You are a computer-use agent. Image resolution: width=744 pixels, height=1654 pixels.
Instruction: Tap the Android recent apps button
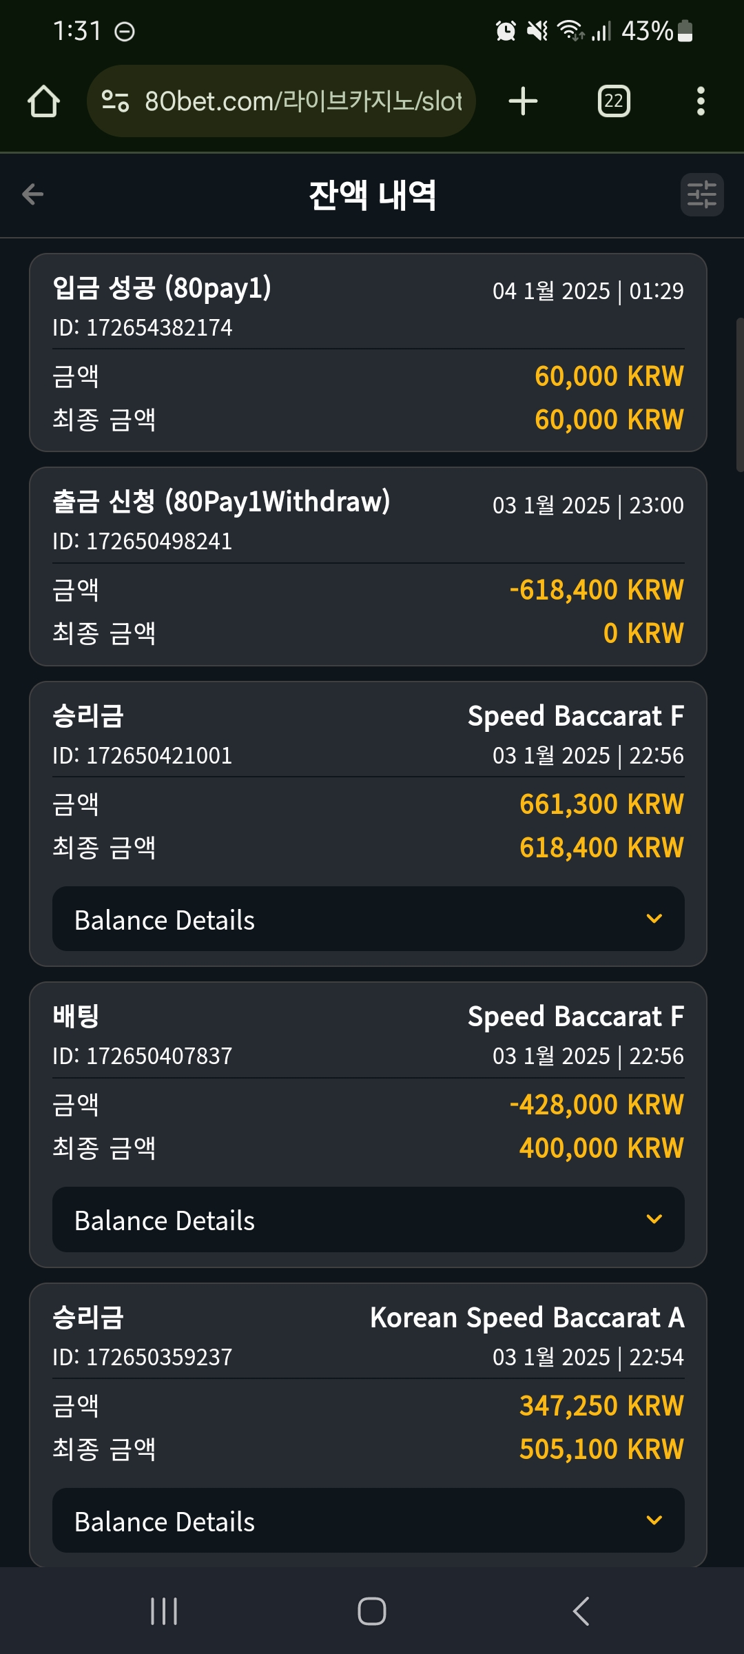pos(164,1611)
